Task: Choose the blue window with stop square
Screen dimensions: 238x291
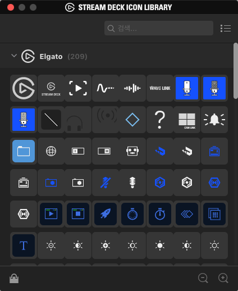Action: pyautogui.click(x=78, y=214)
